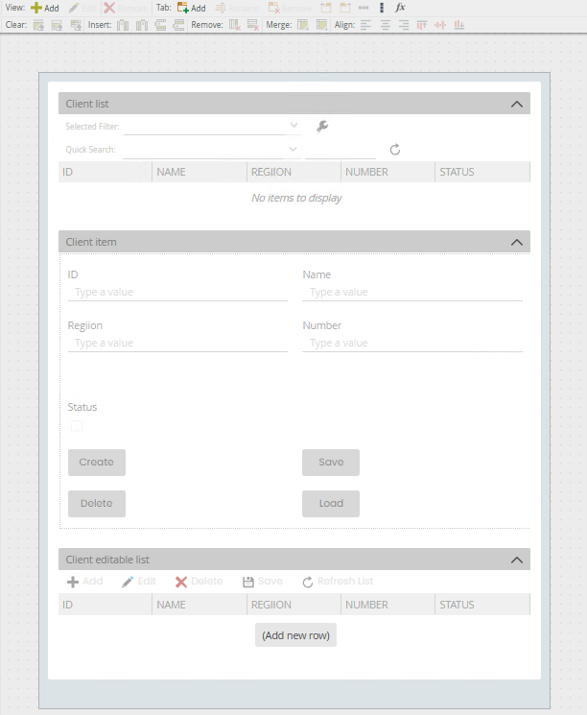Add a new tab via Tab Add
Image resolution: width=587 pixels, height=715 pixels.
pyautogui.click(x=192, y=8)
